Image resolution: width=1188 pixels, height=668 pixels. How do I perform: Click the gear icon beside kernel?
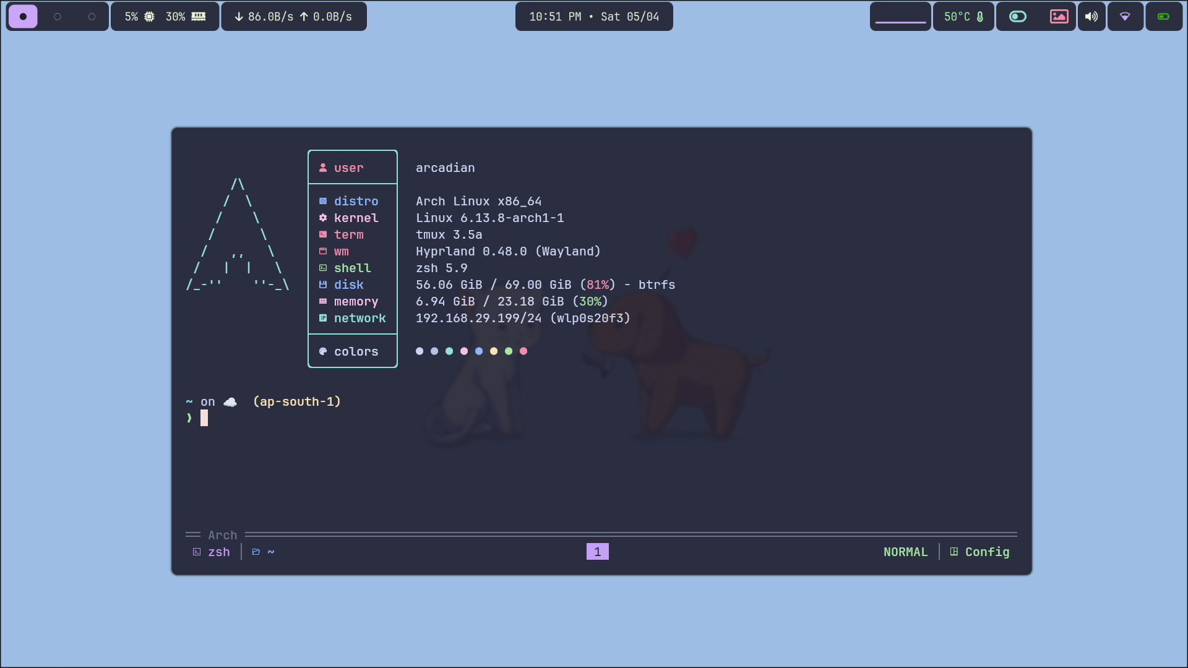323,218
